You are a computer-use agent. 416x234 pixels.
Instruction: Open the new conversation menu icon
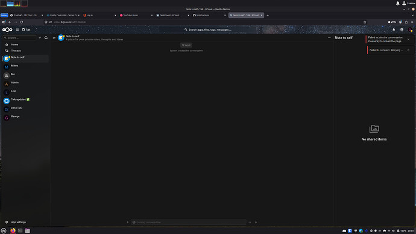(x=46, y=37)
